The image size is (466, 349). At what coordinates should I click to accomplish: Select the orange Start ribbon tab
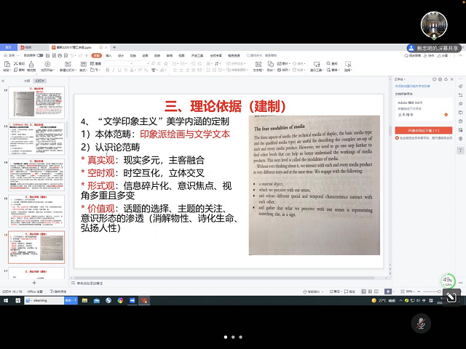(x=97, y=55)
